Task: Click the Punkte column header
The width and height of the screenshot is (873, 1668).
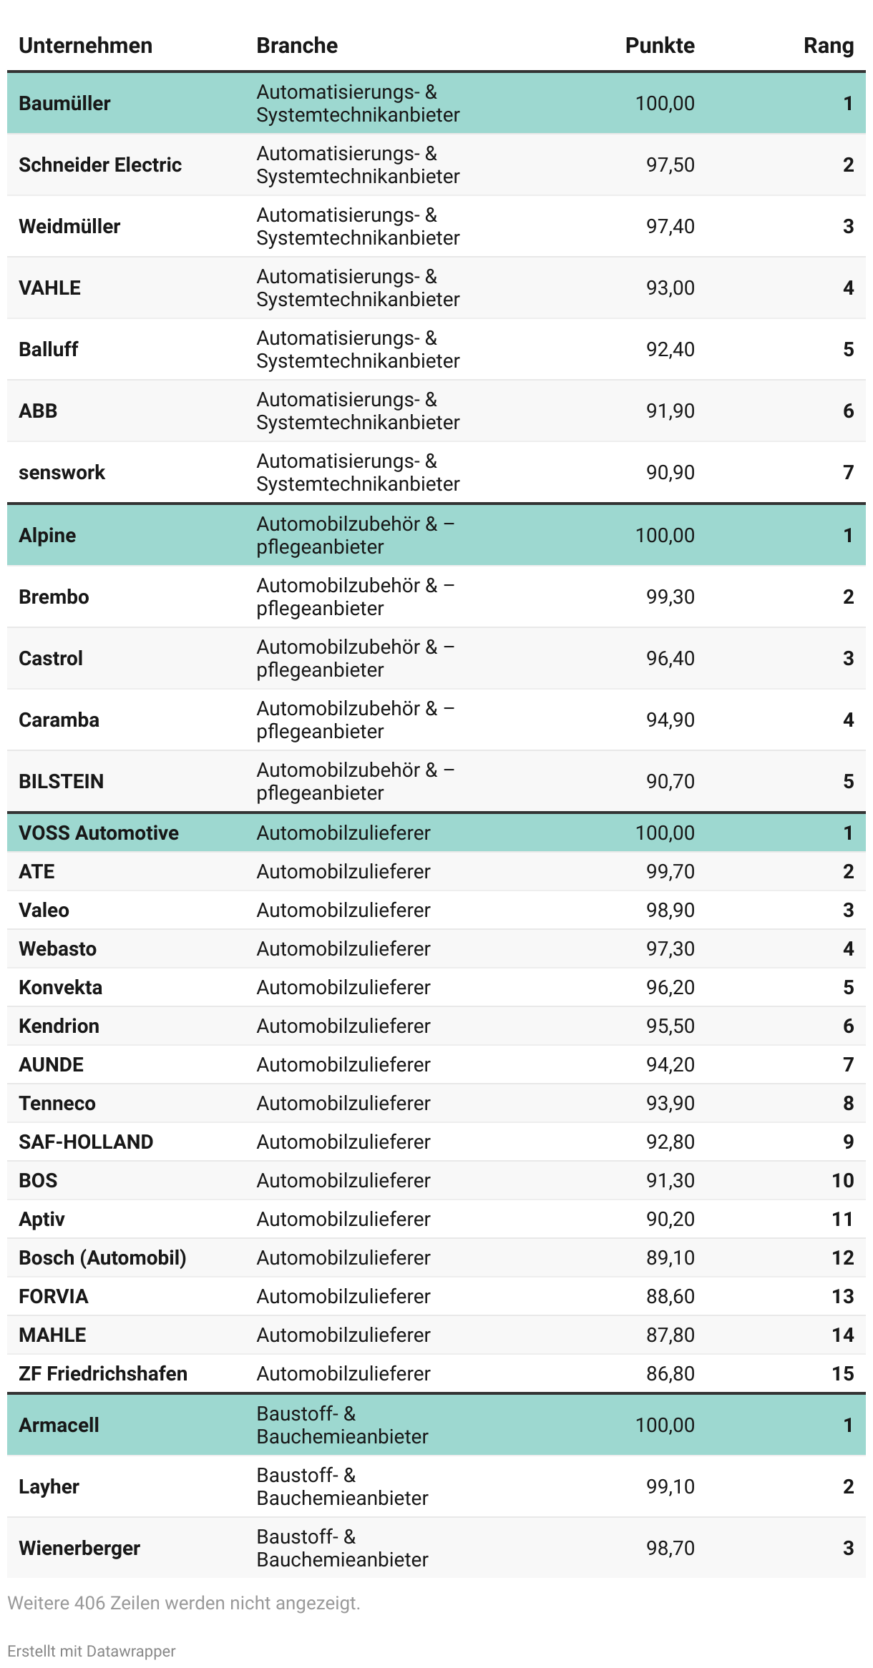Action: 659,46
